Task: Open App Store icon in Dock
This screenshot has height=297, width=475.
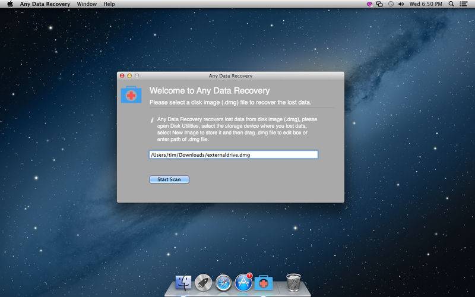Action: click(243, 283)
